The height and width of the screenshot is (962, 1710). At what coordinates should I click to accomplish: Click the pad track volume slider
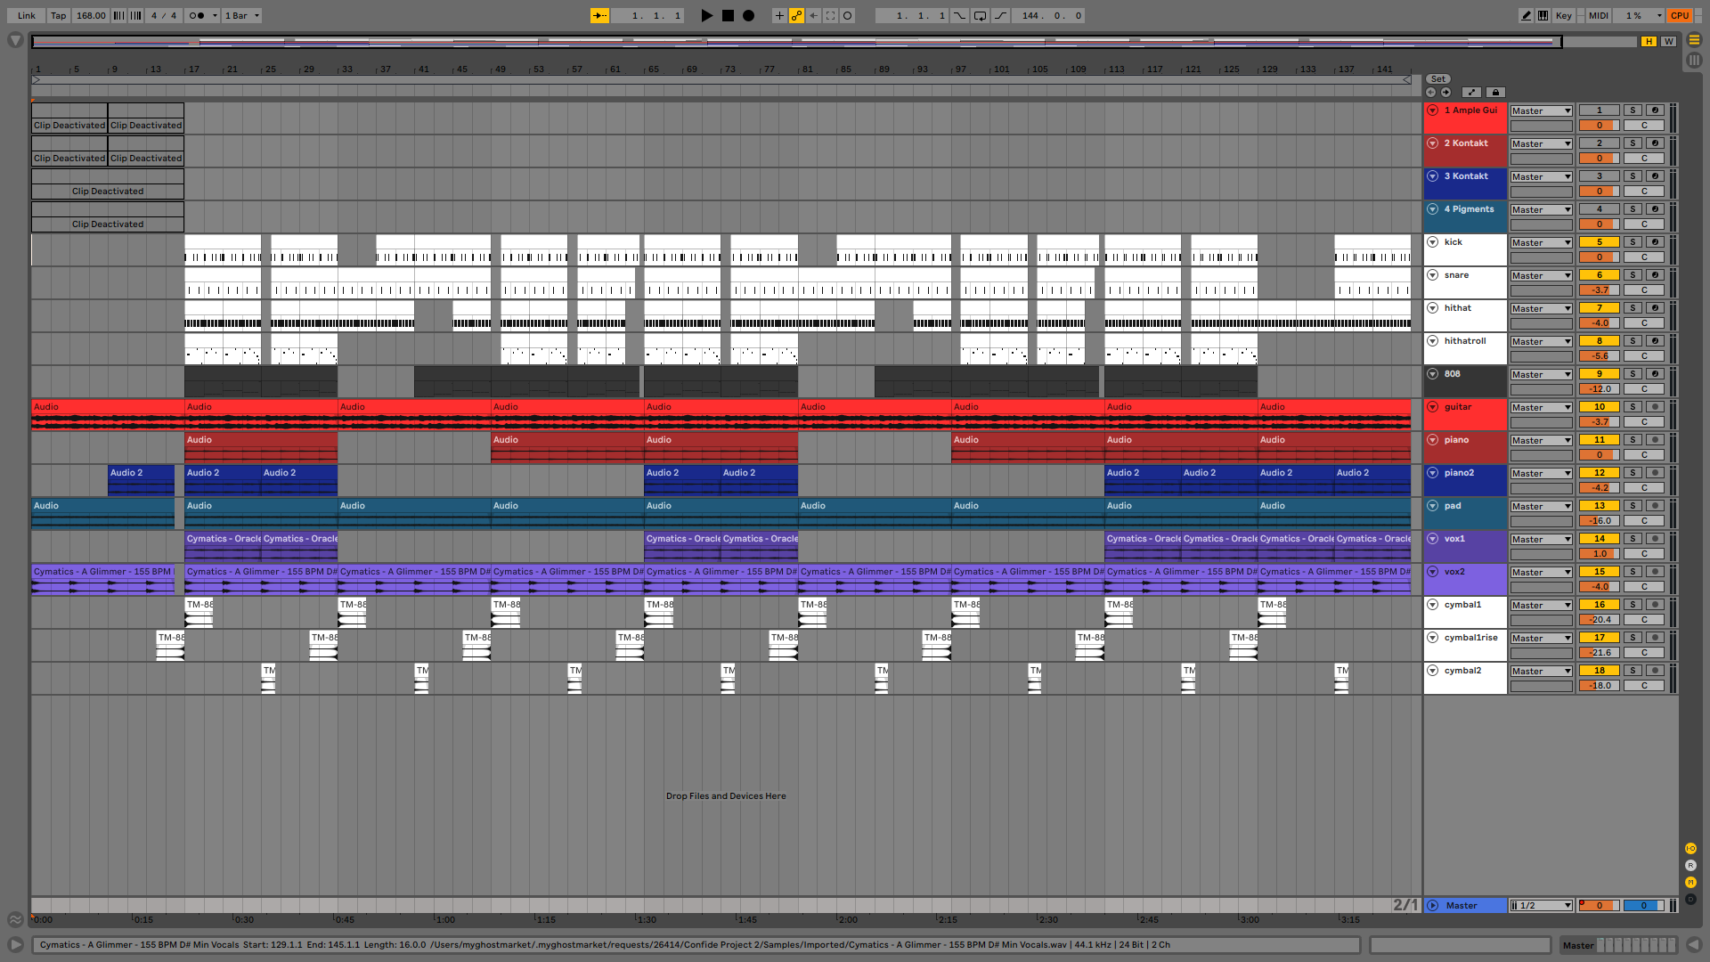(1599, 521)
